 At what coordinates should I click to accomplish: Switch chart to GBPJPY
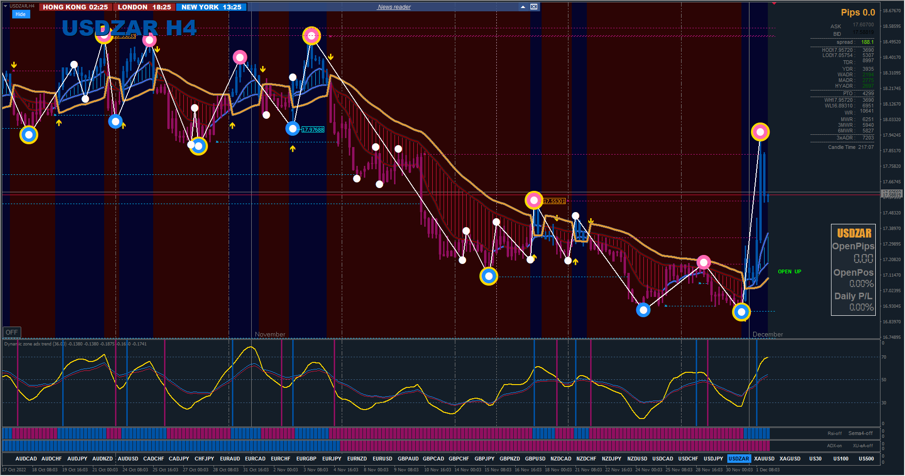click(484, 459)
